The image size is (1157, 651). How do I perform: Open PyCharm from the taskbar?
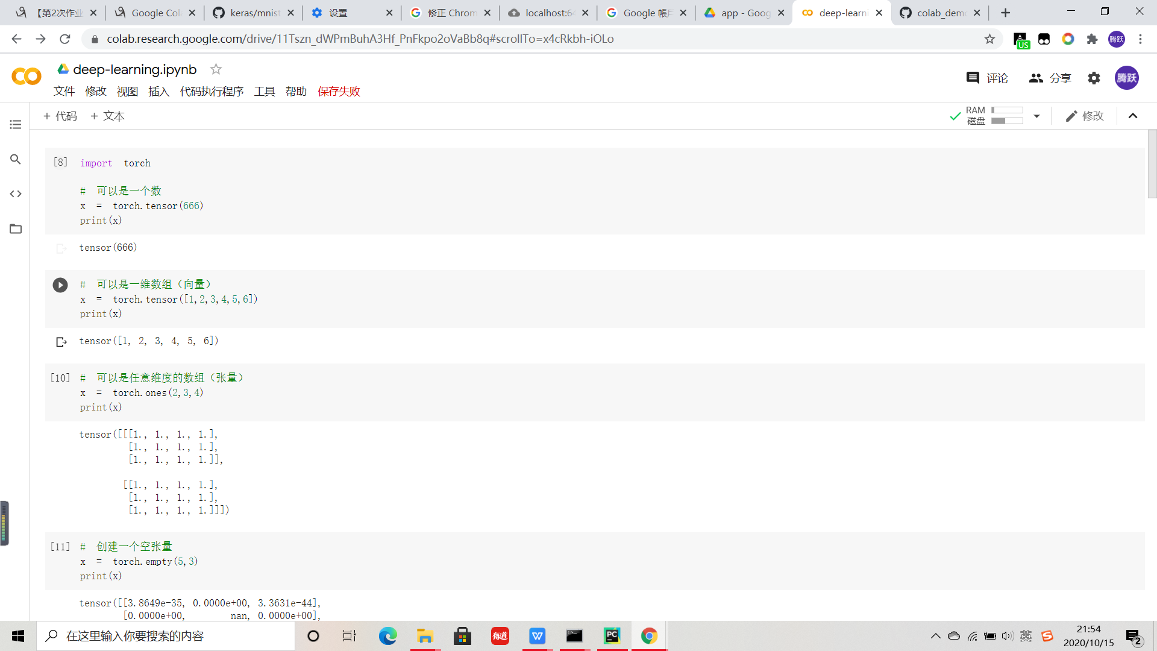click(612, 636)
